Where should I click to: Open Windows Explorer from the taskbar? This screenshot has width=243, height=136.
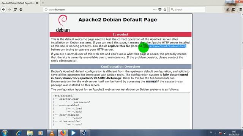(x=30, y=133)
